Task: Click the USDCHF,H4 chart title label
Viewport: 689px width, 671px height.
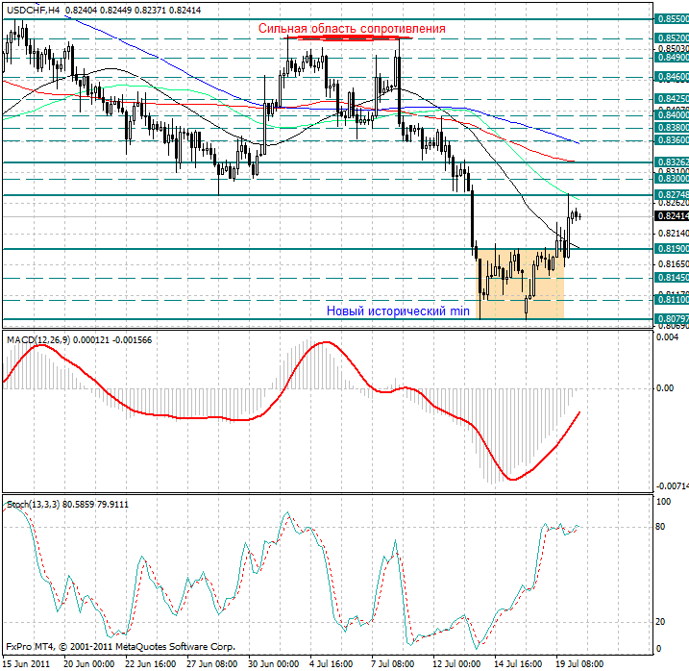Action: point(31,9)
